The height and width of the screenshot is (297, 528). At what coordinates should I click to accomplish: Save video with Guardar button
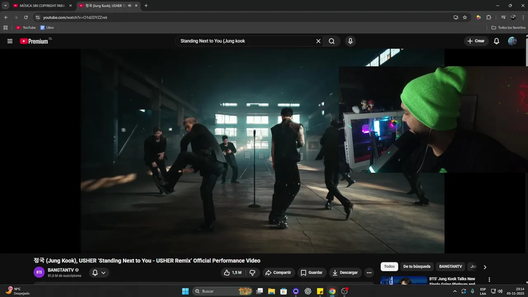[x=312, y=273]
